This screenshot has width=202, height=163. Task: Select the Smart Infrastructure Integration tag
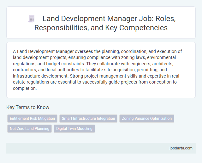88,119
